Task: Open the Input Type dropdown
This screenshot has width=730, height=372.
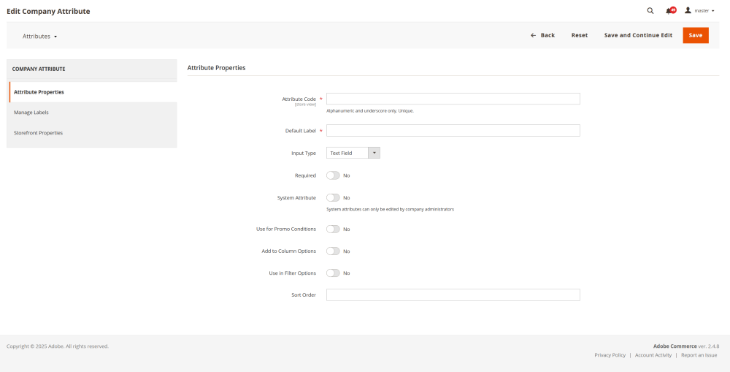Action: point(353,153)
